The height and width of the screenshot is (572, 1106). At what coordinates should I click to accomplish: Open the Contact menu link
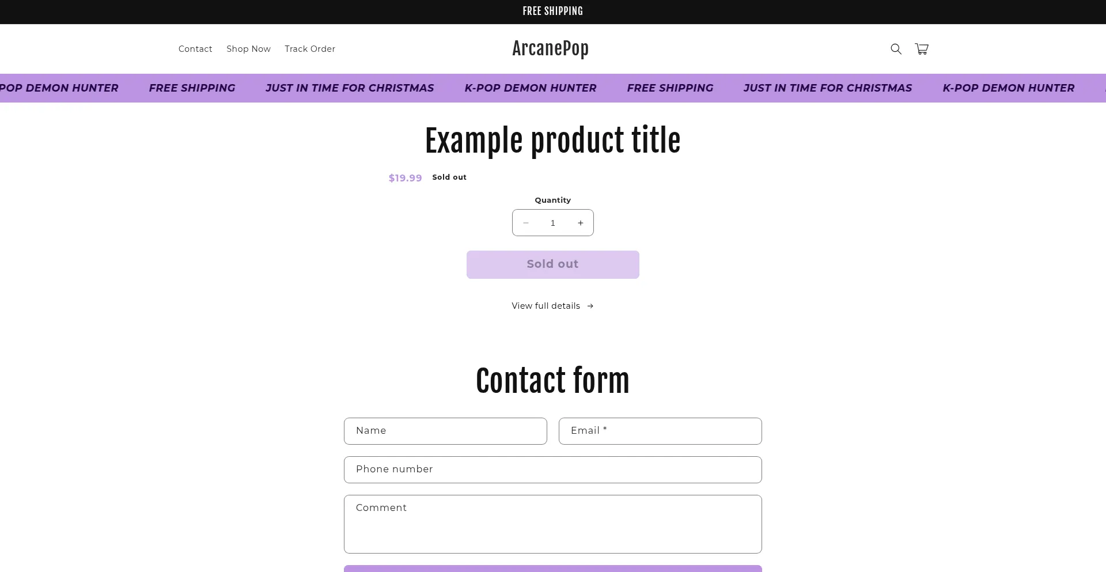195,49
